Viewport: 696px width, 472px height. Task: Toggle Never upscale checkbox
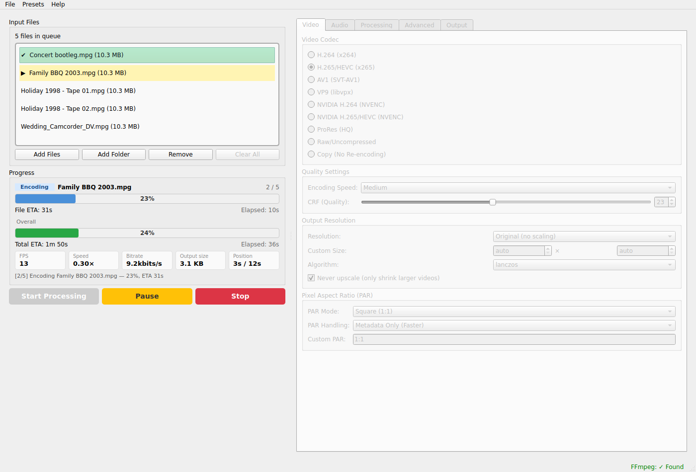click(311, 278)
